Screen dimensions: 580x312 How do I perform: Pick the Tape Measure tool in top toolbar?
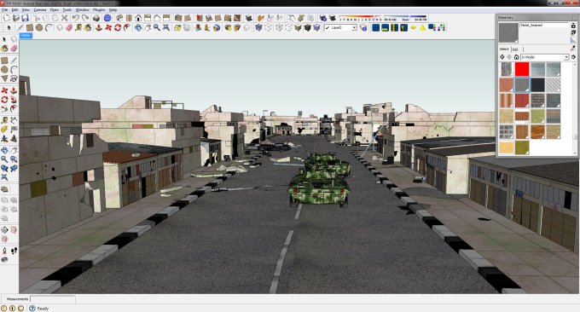click(78, 28)
